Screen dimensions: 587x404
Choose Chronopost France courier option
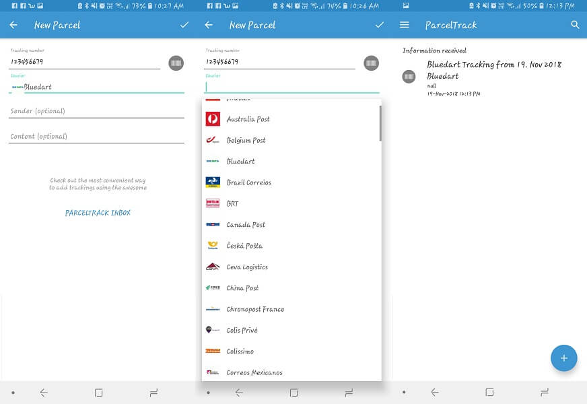[291, 309]
